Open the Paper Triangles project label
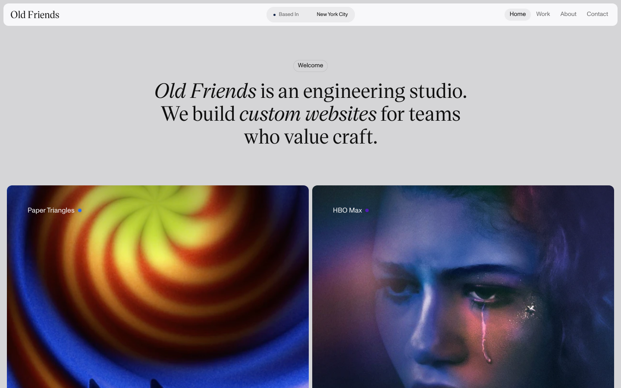621x388 pixels. (x=51, y=210)
